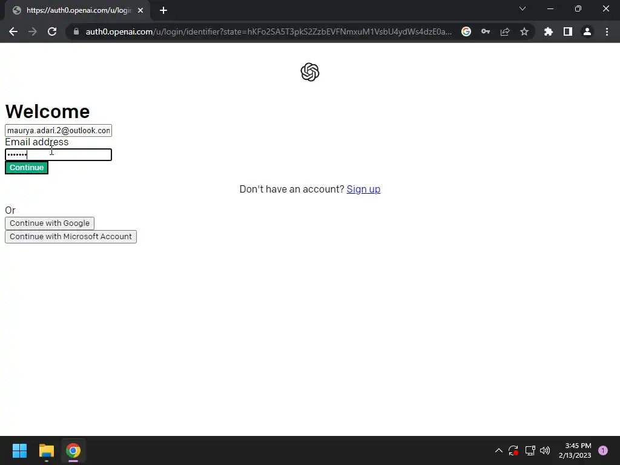Click the email field containing maurya.adari.2@outlook
Screen dimensions: 620x465
point(58,131)
